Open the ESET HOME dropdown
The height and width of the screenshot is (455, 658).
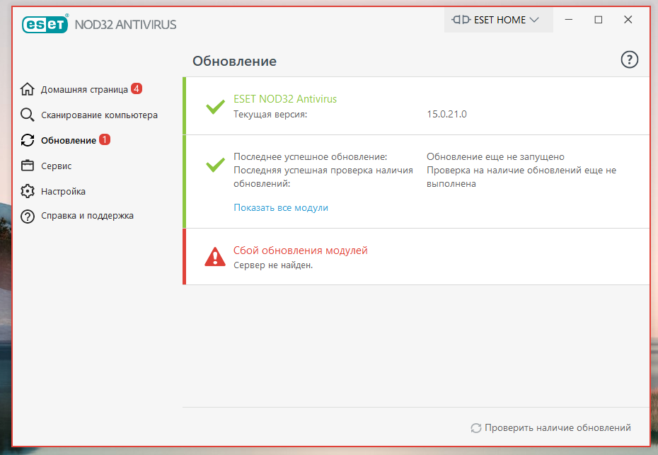pyautogui.click(x=495, y=20)
